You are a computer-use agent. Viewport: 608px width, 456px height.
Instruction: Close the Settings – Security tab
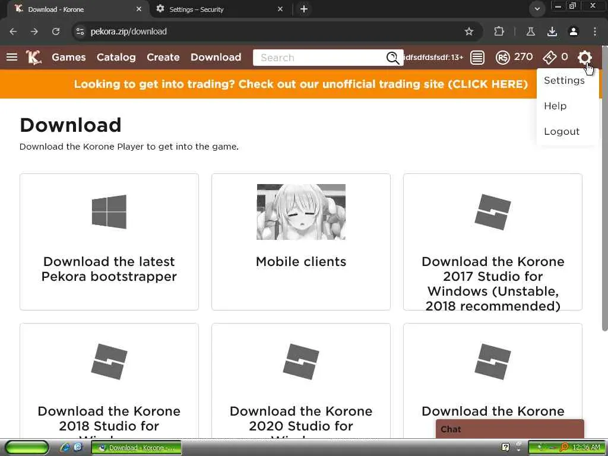click(280, 9)
